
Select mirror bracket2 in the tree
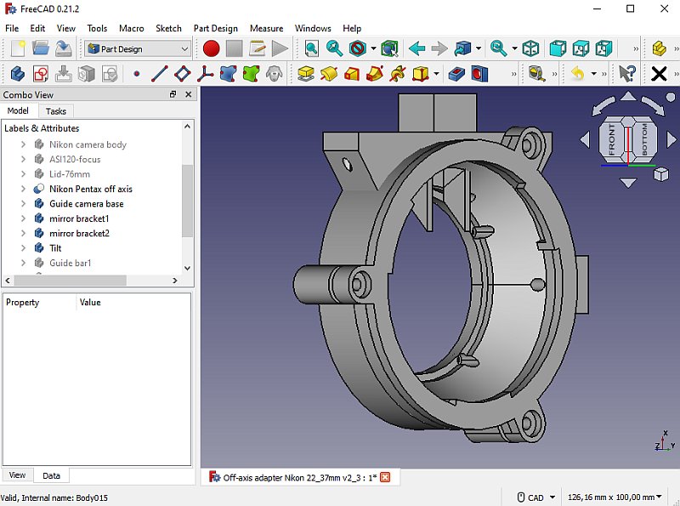(79, 234)
